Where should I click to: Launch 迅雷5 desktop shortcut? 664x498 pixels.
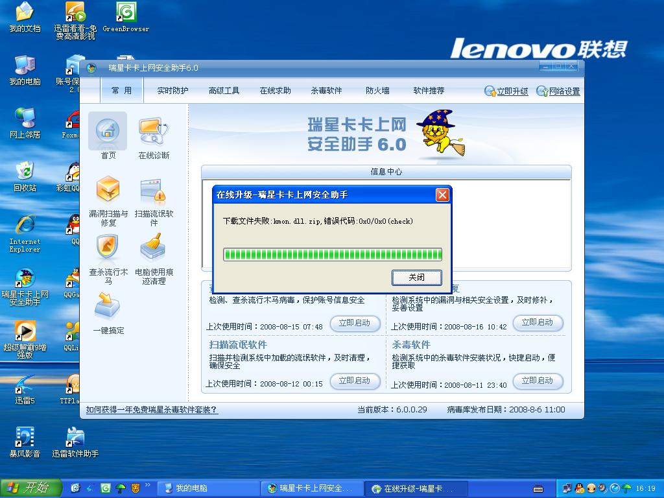(25, 390)
